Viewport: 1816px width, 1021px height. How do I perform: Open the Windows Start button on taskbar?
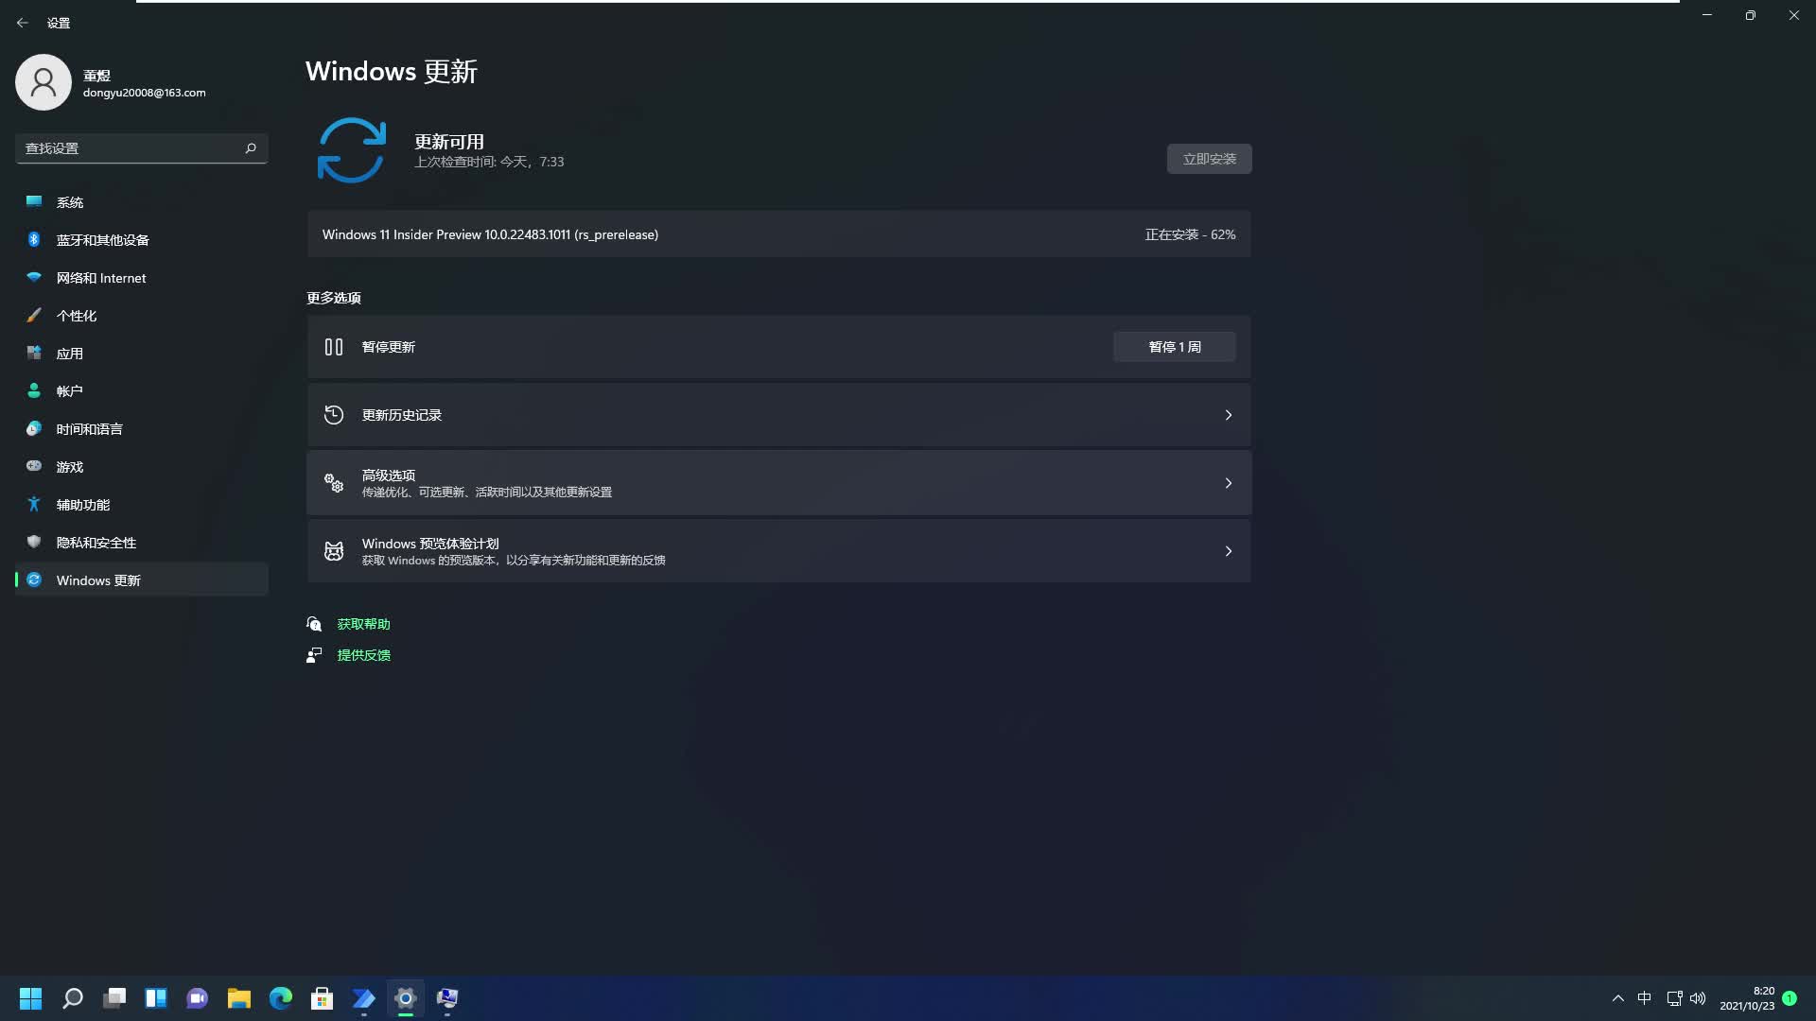pos(31,998)
